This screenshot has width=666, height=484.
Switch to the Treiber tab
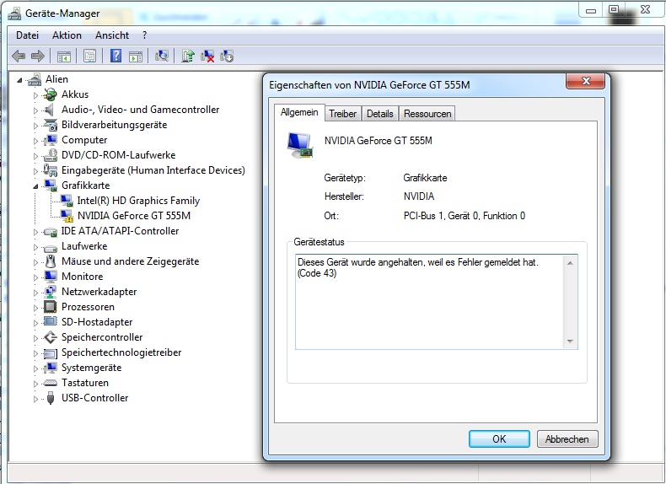tap(343, 114)
